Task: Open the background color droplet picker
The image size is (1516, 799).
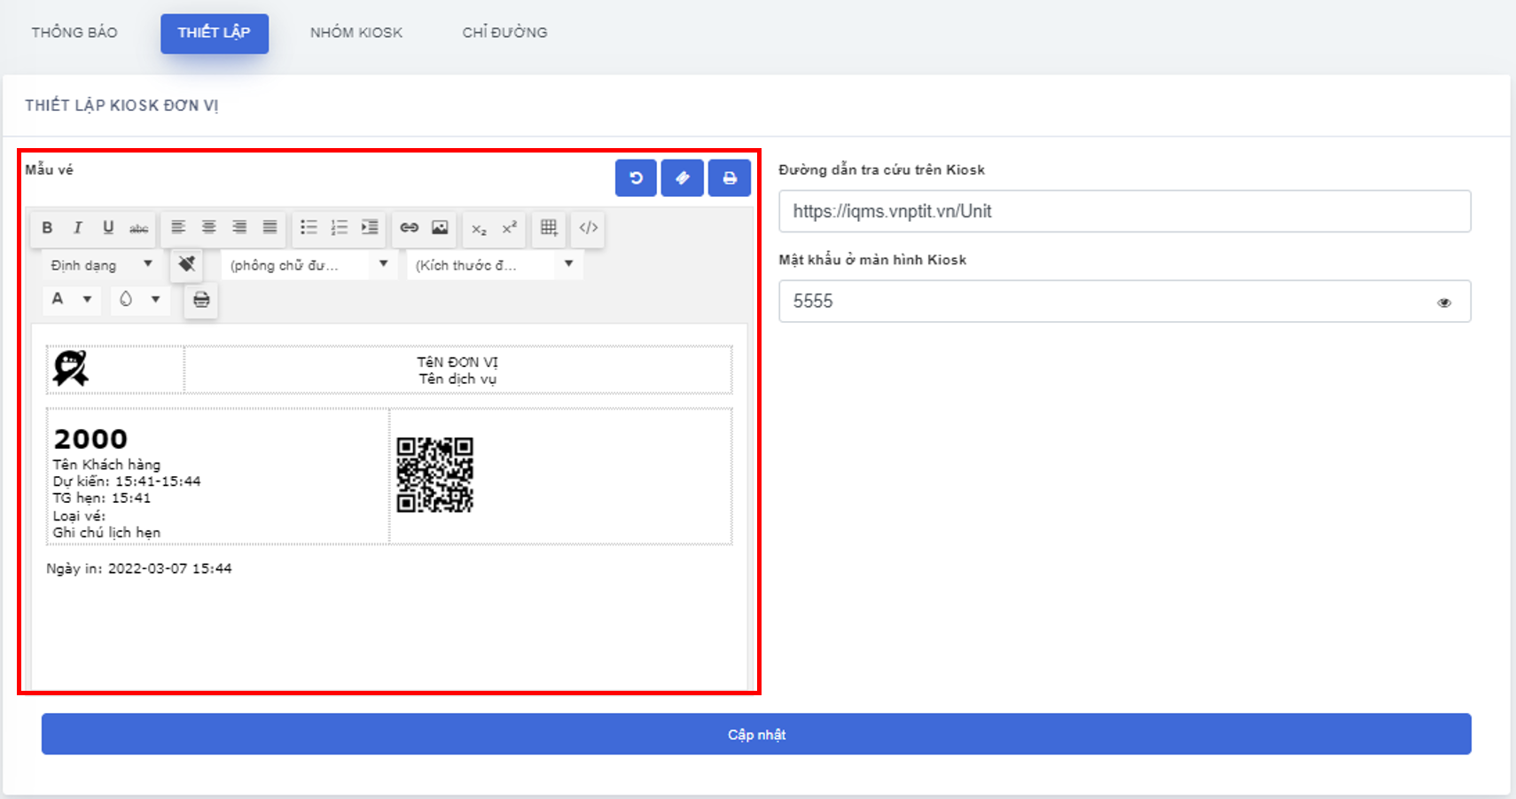Action: (126, 299)
